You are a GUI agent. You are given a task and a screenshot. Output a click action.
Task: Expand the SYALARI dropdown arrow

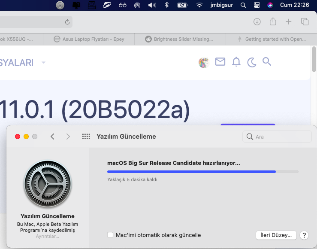(43, 63)
